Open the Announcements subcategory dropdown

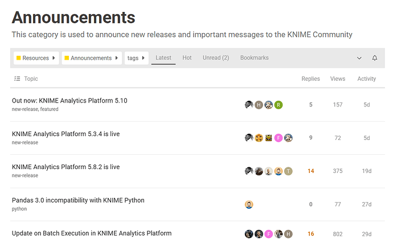click(91, 58)
